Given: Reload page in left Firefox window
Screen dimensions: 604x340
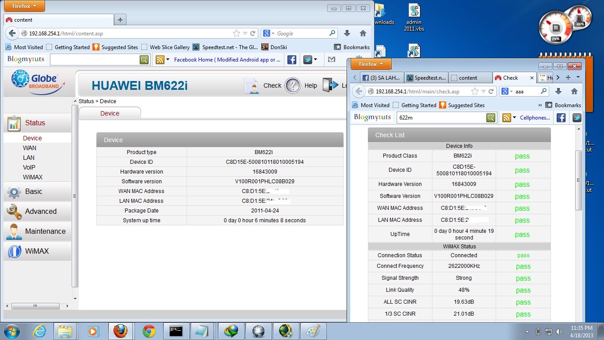Looking at the screenshot, I should 253,33.
